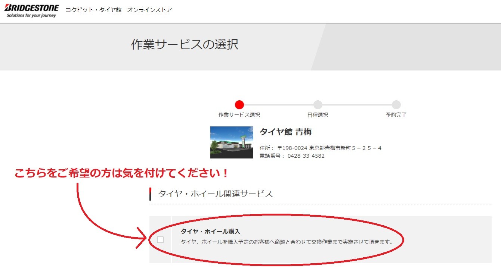This screenshot has height=267, width=501.
Task: Click the red 作業サービス選択 step circle
Action: pyautogui.click(x=239, y=105)
